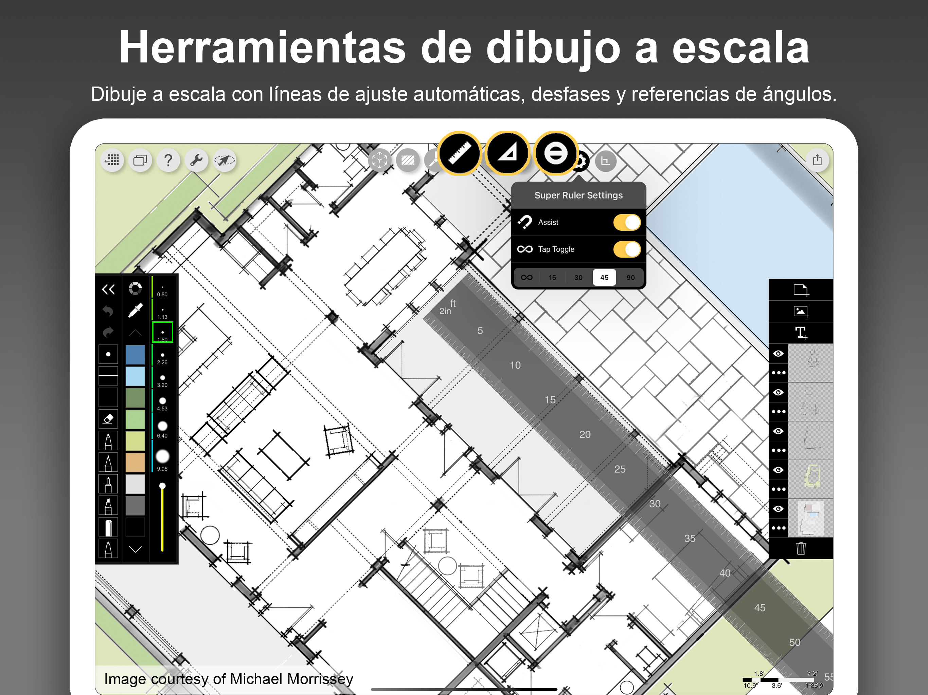The width and height of the screenshot is (928, 695).
Task: Expand color palette downward with chevron
Action: (135, 549)
